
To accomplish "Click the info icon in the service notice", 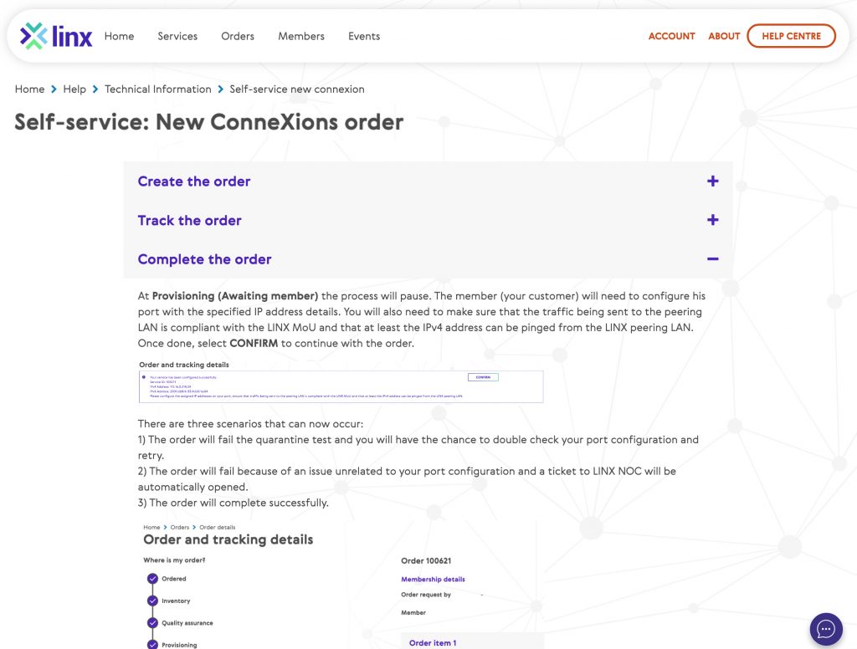I will (x=144, y=379).
